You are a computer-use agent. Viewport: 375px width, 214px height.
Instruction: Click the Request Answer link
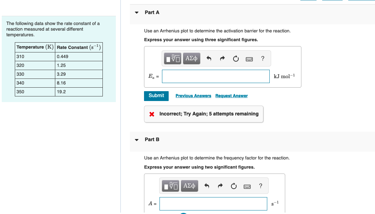(231, 96)
